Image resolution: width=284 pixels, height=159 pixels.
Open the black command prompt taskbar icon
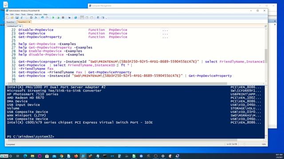tap(105, 156)
